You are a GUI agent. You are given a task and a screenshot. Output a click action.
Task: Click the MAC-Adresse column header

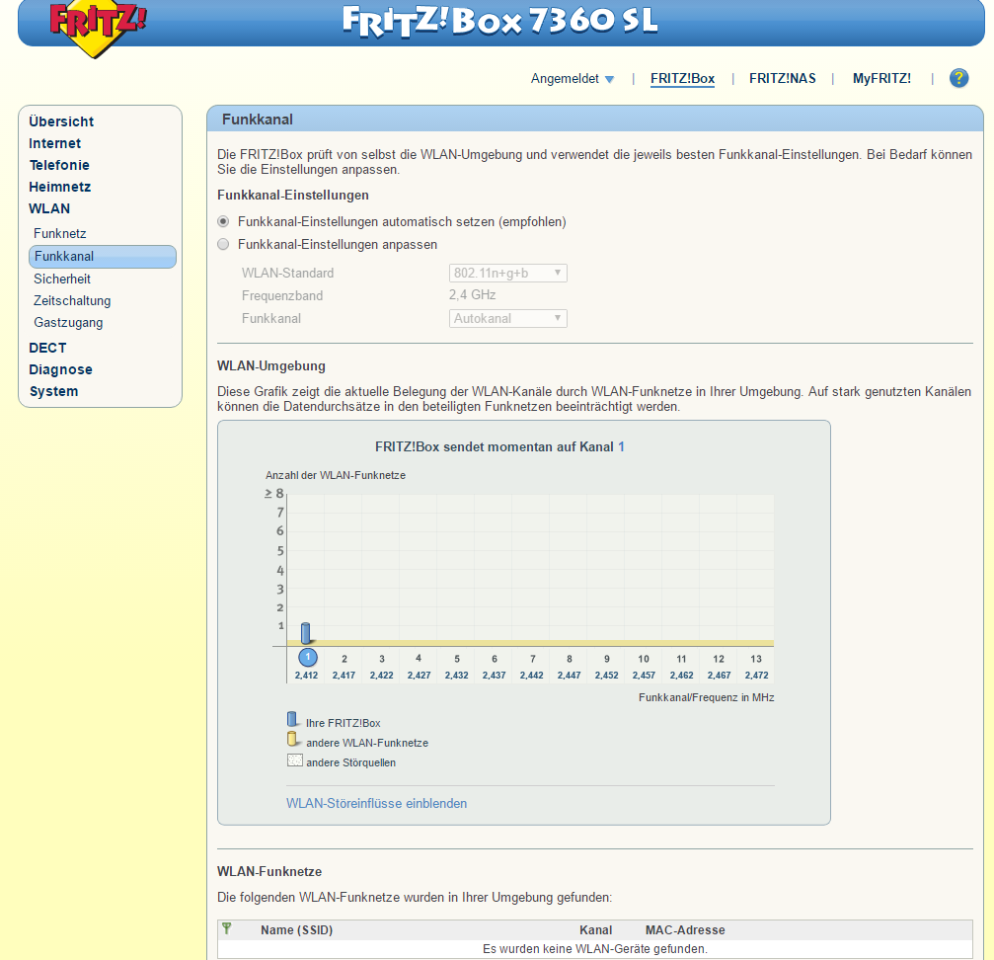point(685,930)
